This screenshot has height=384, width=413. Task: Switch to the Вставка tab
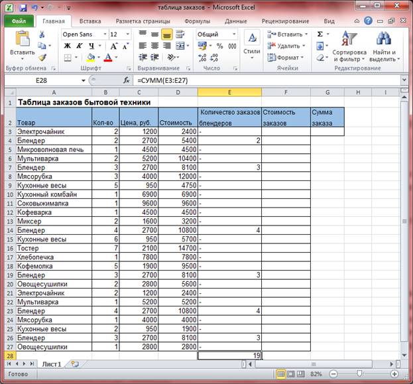[x=90, y=21]
